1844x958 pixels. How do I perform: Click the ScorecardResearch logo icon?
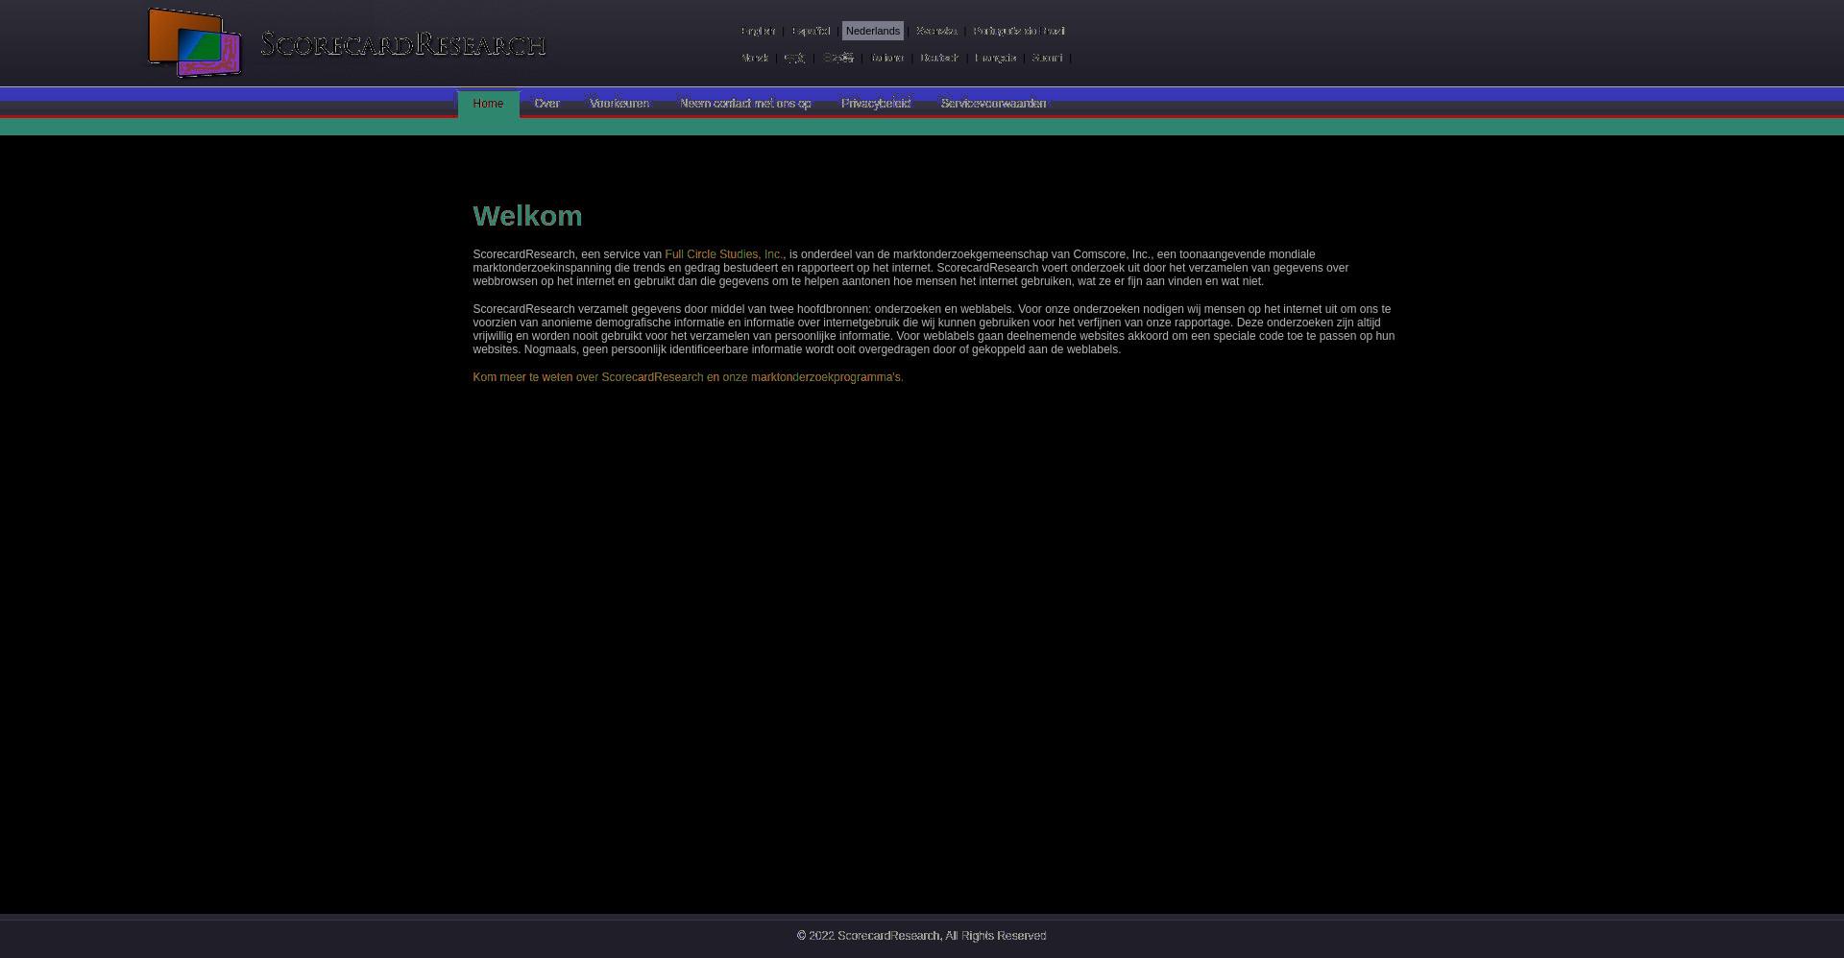point(194,42)
